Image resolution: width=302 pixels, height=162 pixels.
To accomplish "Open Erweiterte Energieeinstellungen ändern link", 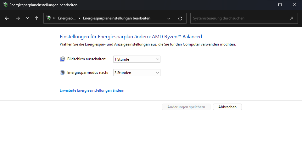I will click(92, 90).
